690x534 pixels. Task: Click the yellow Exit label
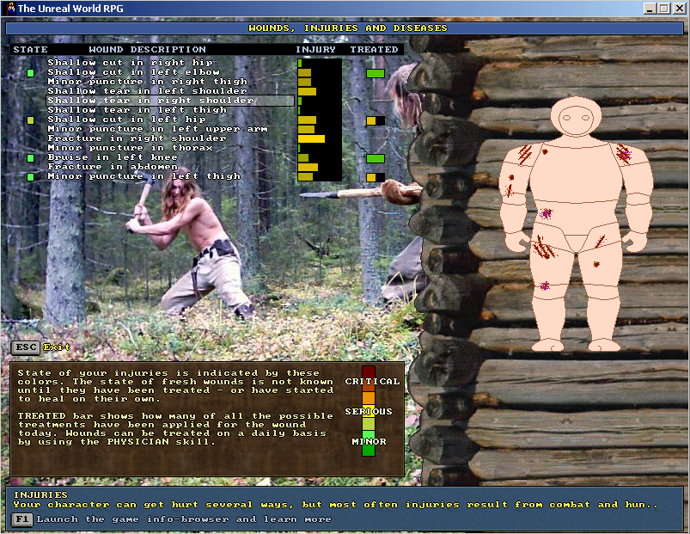[x=58, y=347]
